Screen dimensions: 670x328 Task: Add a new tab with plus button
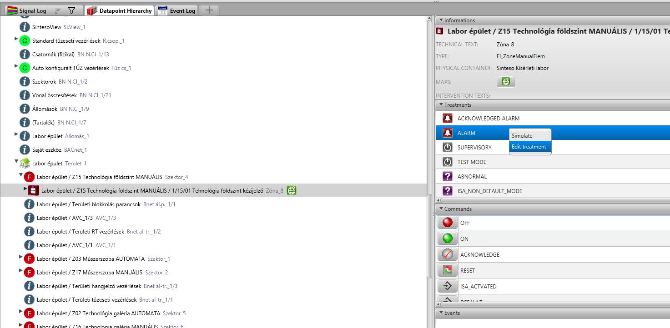tap(209, 10)
